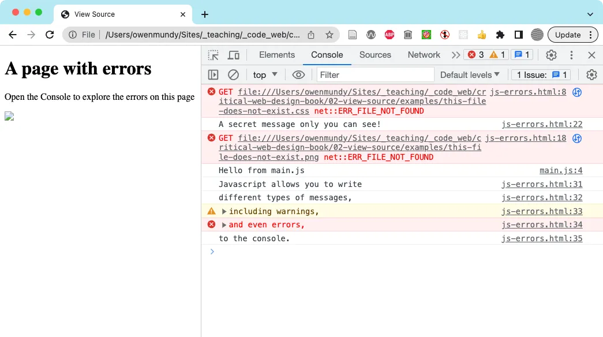Click the Update browser button
The image size is (603, 337).
tap(568, 35)
